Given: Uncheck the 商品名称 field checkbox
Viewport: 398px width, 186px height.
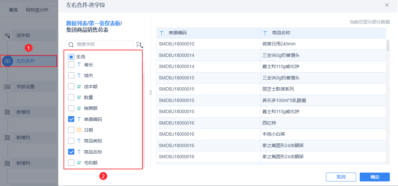Looking at the screenshot, I should tap(71, 152).
